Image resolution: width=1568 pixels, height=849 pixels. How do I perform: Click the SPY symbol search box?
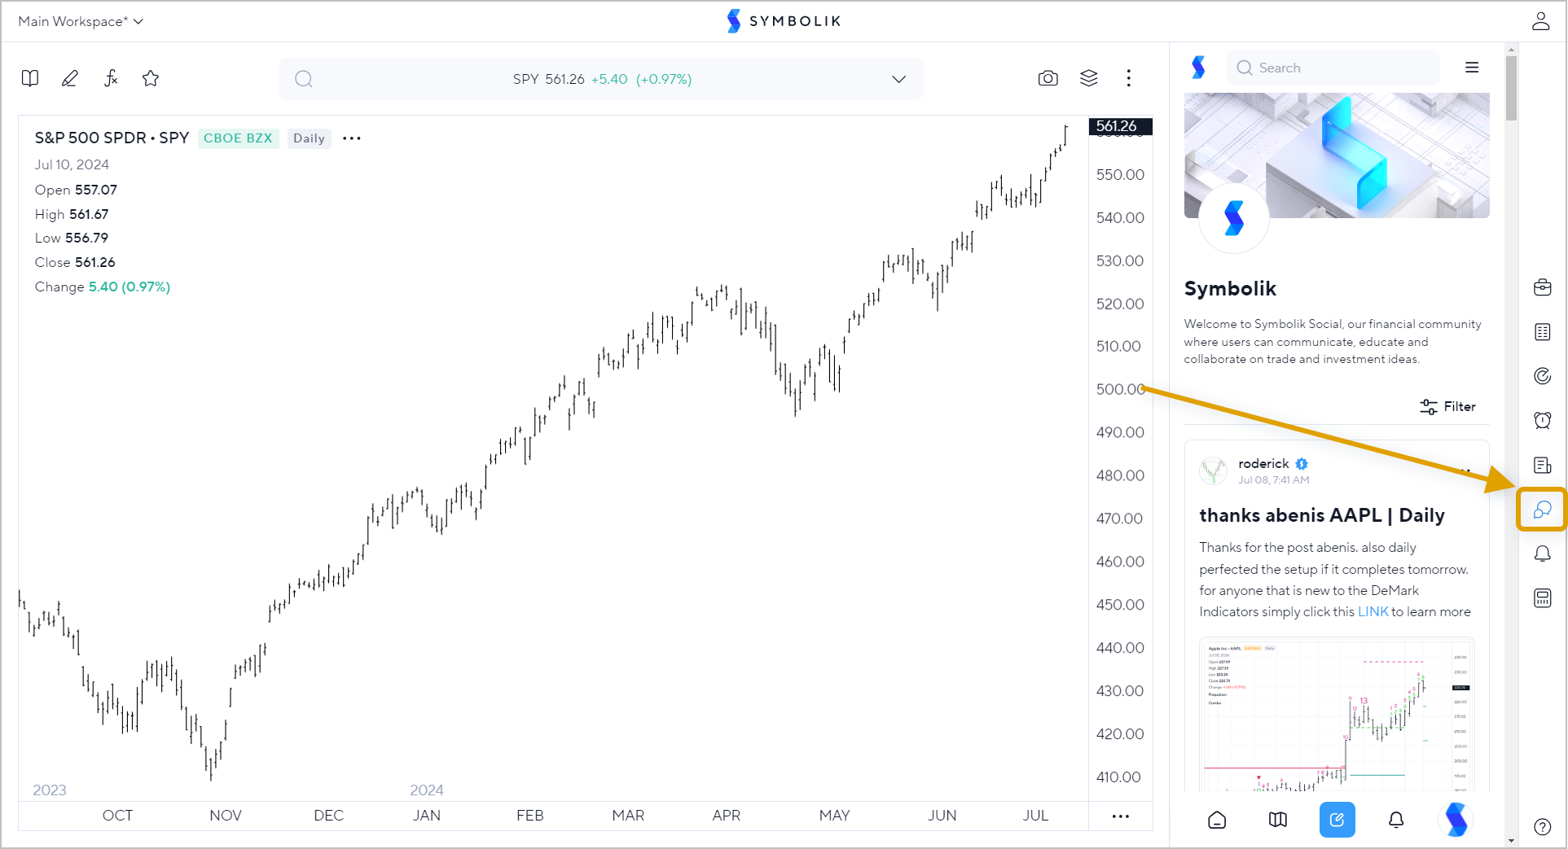pos(601,79)
